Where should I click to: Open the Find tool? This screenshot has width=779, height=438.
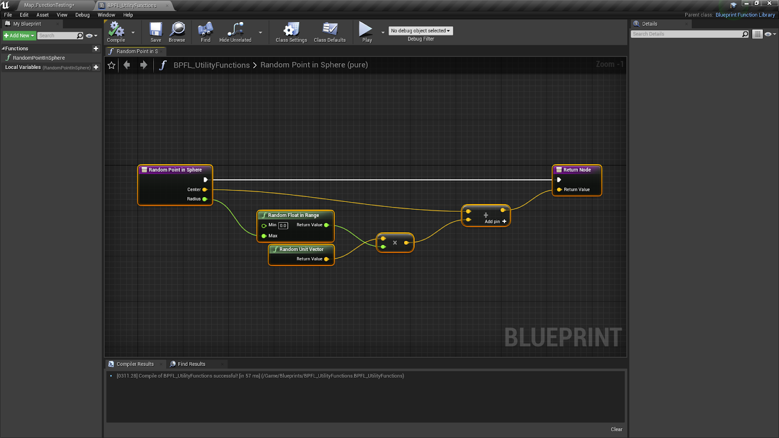pos(205,31)
